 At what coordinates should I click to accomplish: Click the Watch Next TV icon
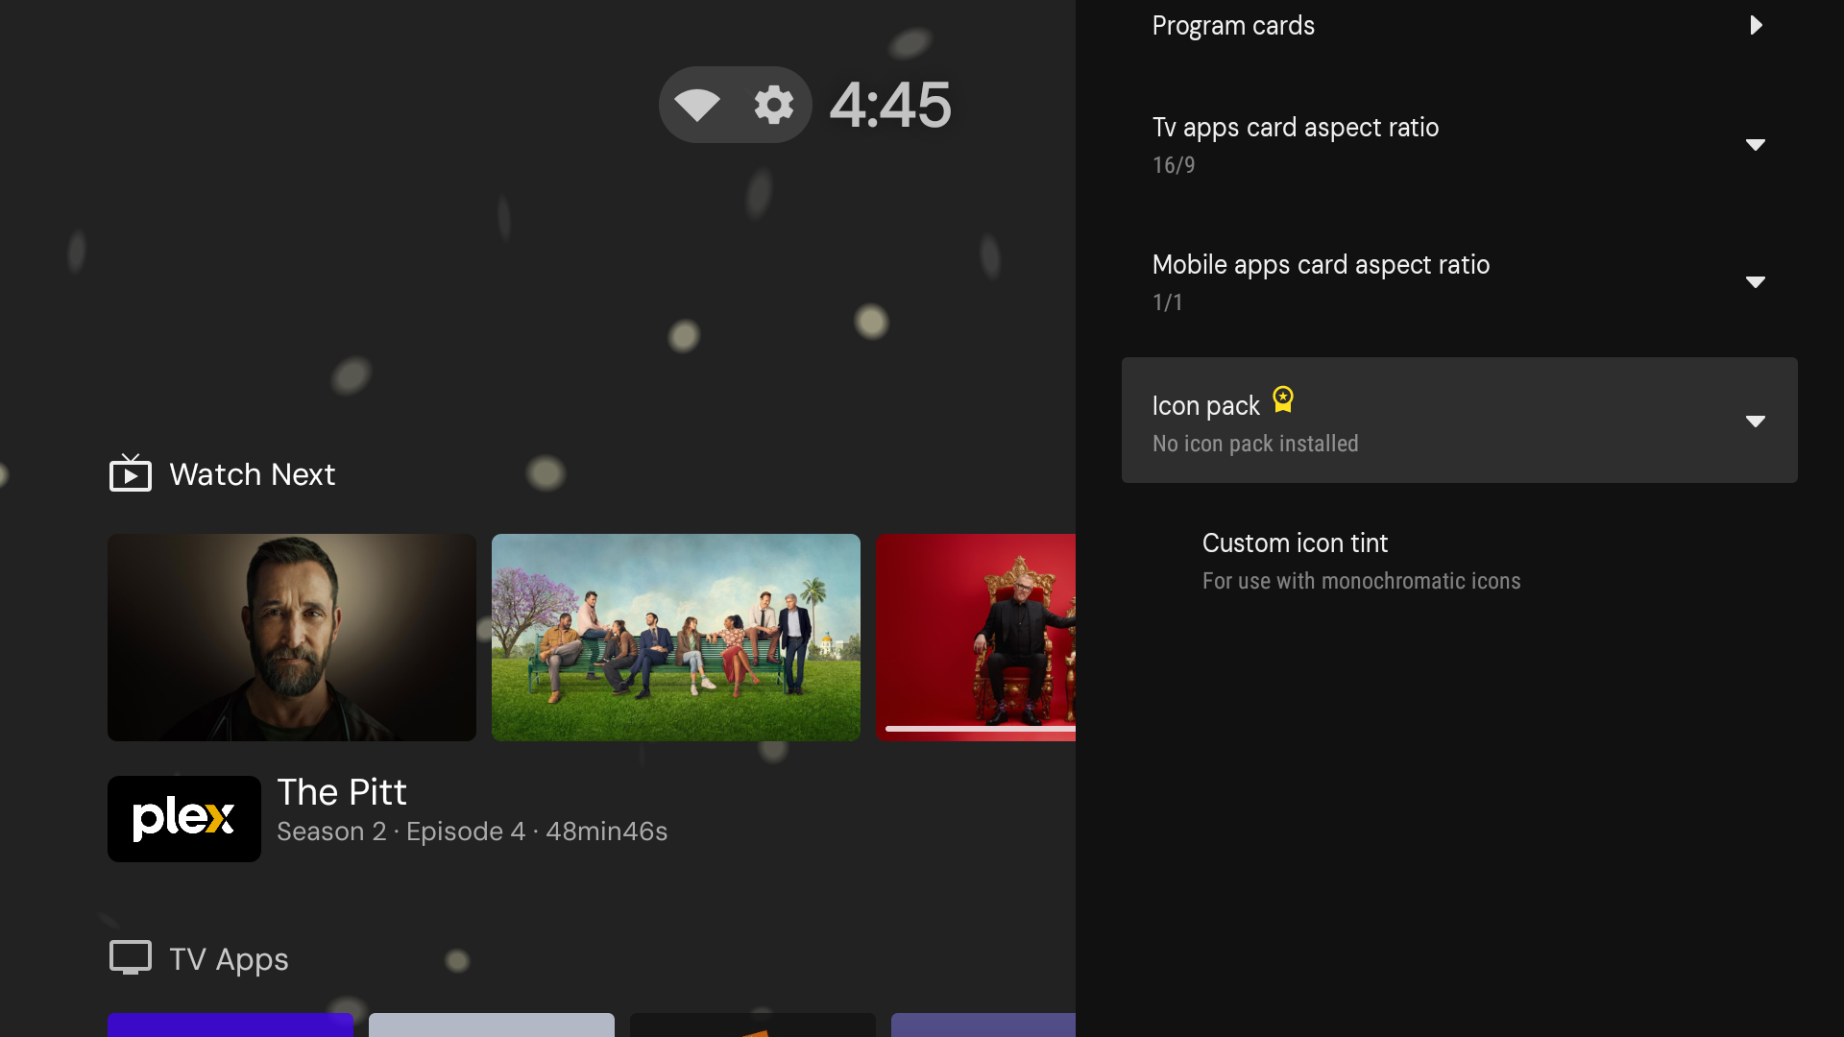[131, 473]
